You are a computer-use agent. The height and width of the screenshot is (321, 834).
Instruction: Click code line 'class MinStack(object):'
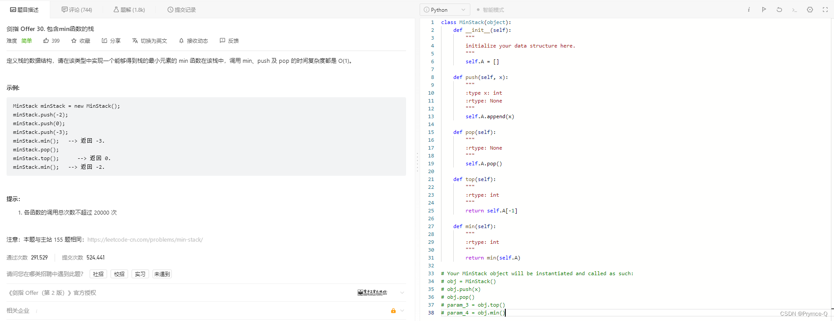[476, 22]
